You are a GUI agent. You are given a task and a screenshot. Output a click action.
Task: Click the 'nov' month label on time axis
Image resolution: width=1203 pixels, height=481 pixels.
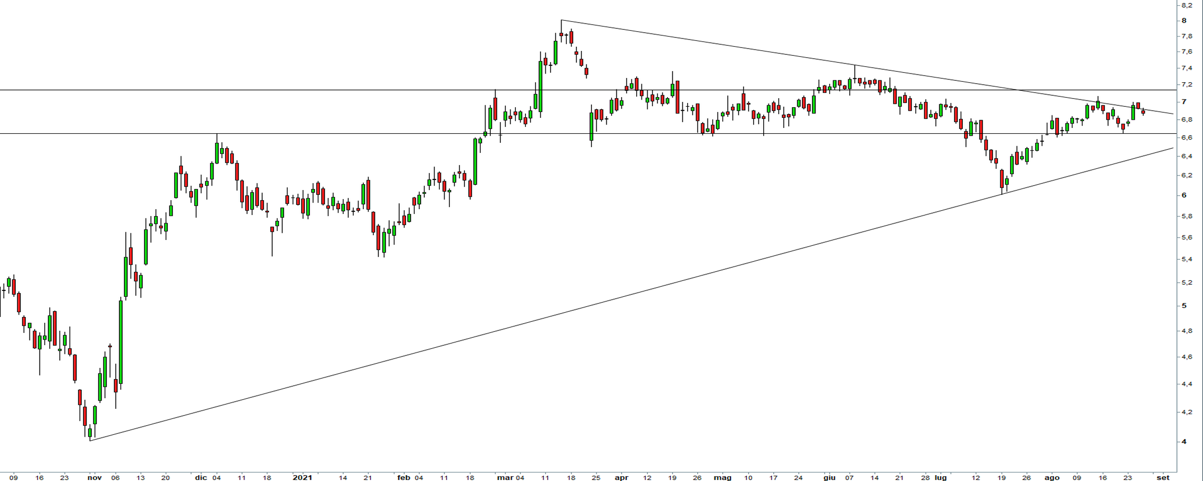click(94, 478)
